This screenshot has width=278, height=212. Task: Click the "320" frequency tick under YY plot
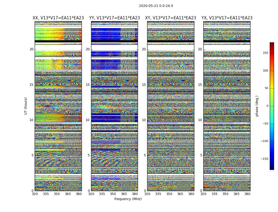coord(91,194)
